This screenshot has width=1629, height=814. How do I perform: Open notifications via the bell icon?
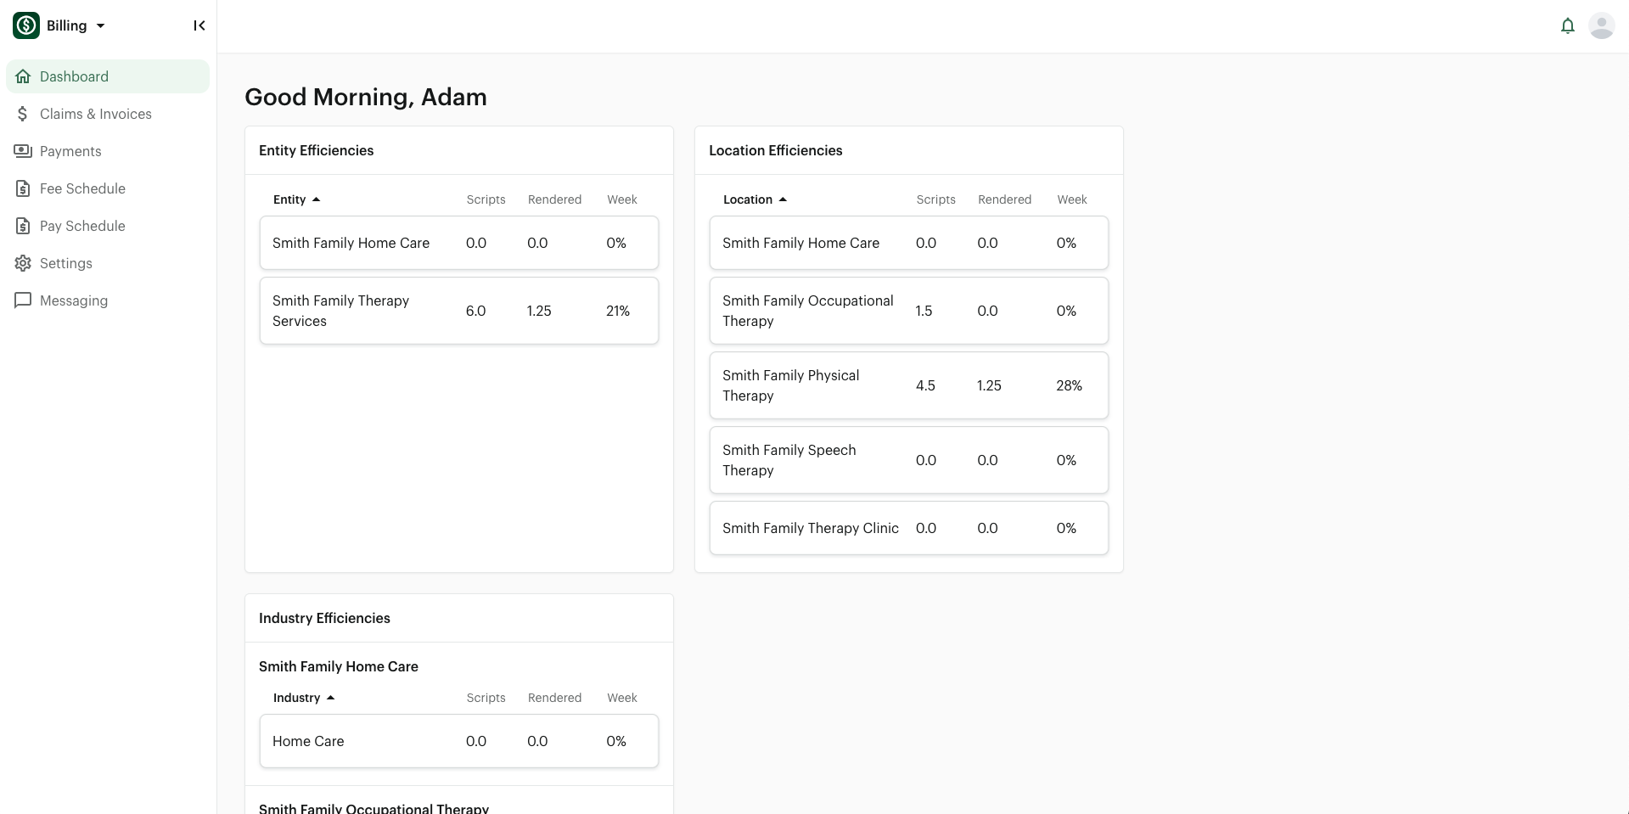[x=1567, y=26]
